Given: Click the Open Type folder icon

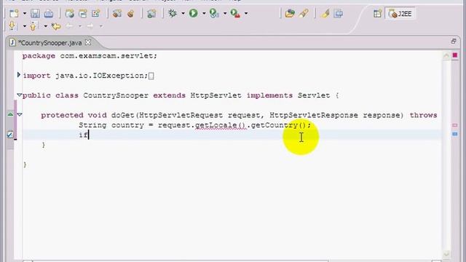Looking at the screenshot, I should pyautogui.click(x=290, y=13).
